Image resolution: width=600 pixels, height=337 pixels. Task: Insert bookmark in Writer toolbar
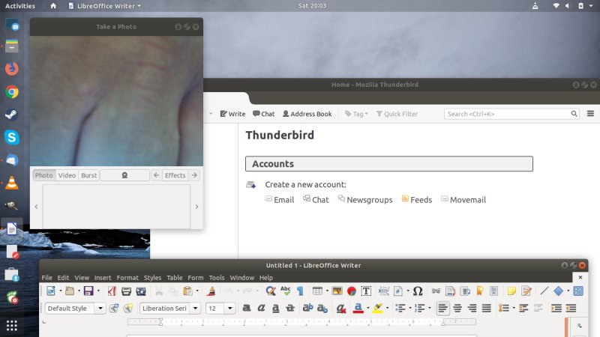(480, 291)
